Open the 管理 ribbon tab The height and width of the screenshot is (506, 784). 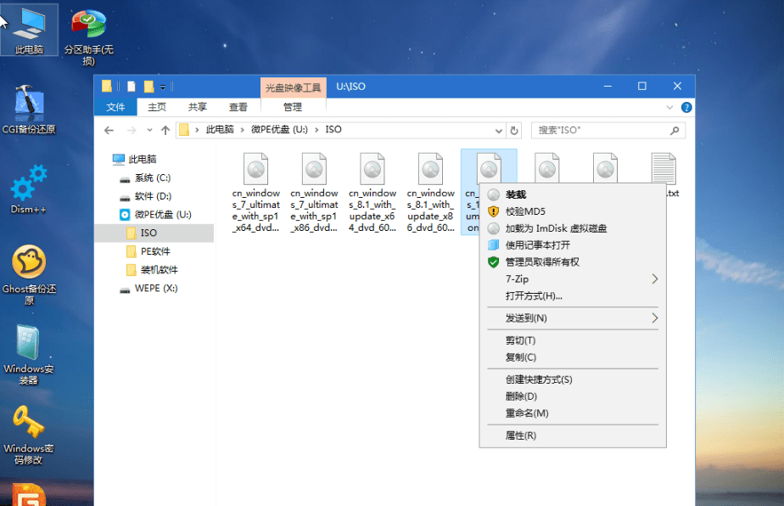pos(293,107)
